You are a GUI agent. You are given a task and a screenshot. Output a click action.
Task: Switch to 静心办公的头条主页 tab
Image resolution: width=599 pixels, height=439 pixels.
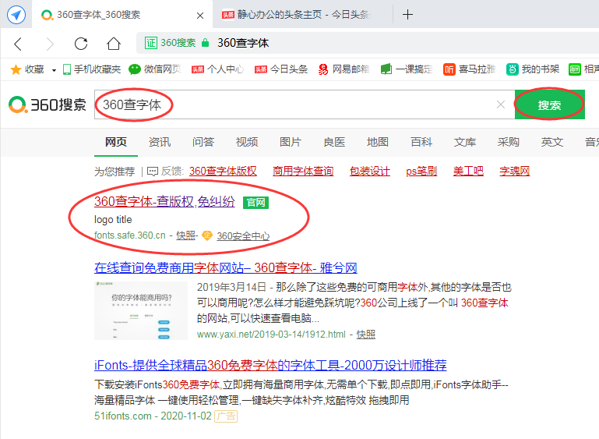tap(297, 15)
